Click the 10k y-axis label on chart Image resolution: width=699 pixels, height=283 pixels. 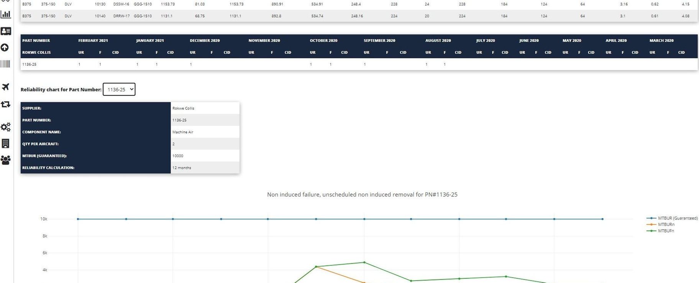click(x=44, y=219)
